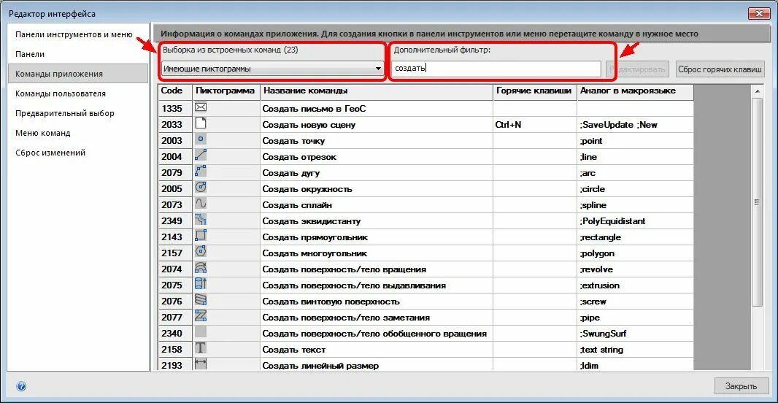Open Меню команд section
Image resolution: width=778 pixels, height=403 pixels.
tap(42, 133)
